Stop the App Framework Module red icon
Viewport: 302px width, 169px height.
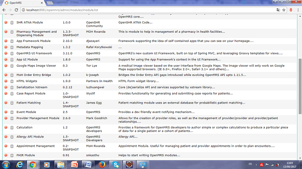point(6,41)
